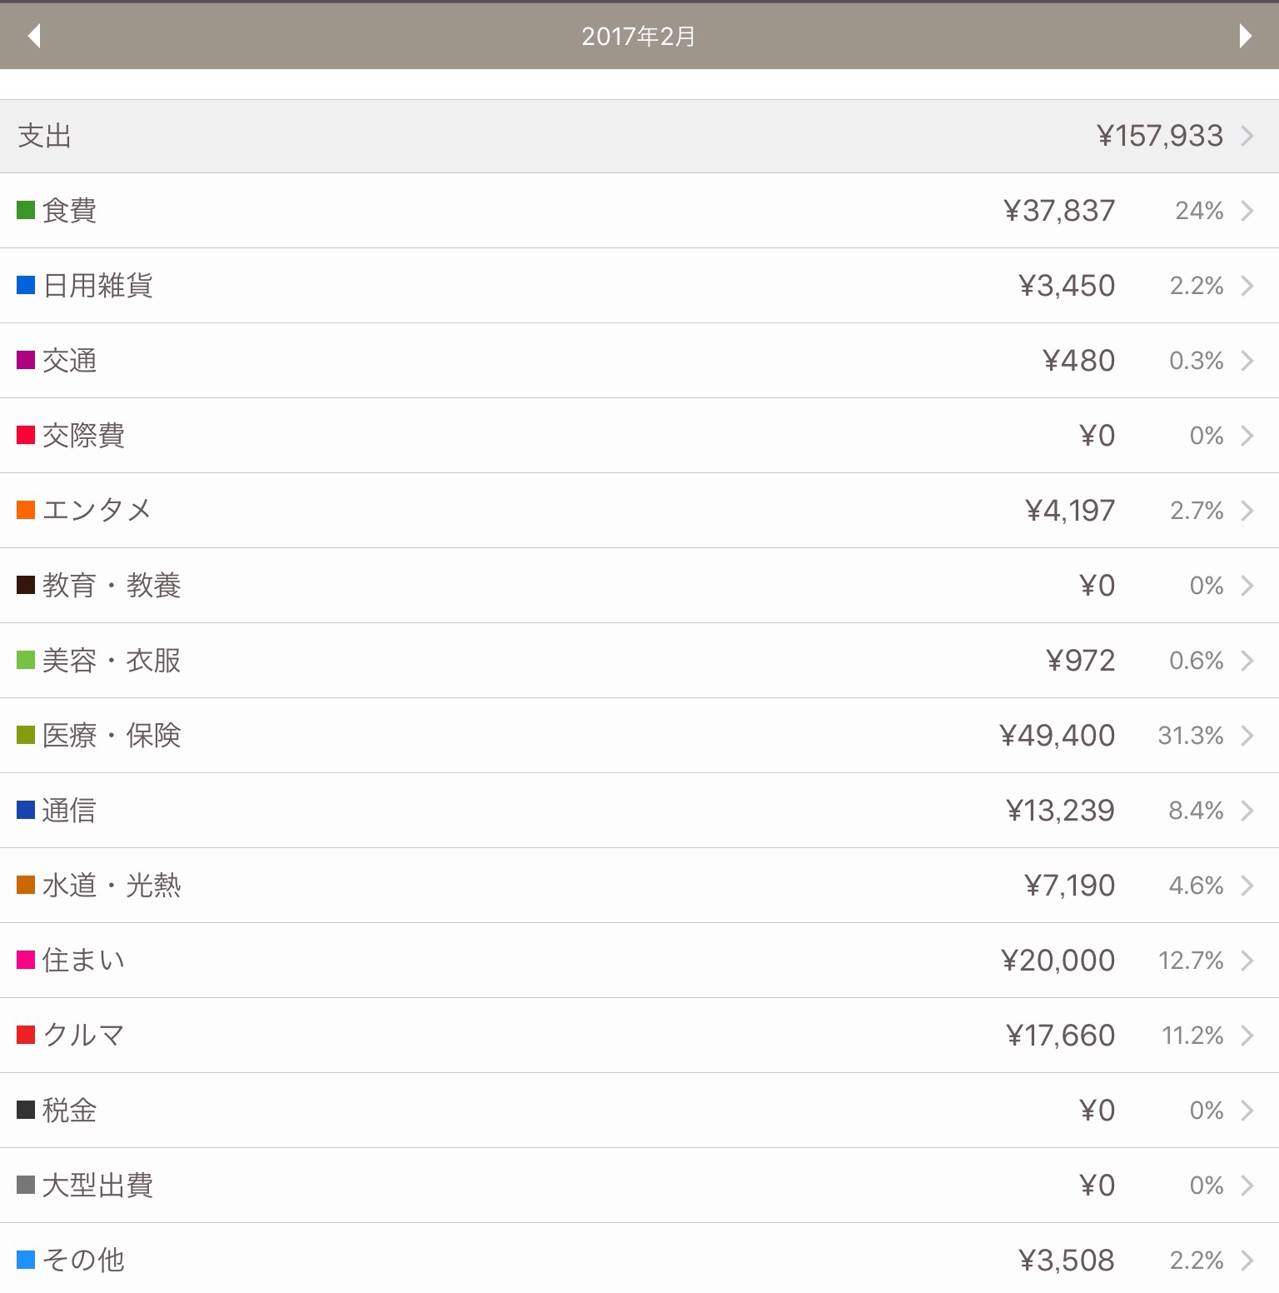The image size is (1279, 1293).
Task: Tap the purple 交通 color square
Action: coord(26,360)
